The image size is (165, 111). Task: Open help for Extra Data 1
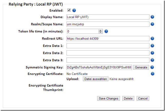pos(152,46)
